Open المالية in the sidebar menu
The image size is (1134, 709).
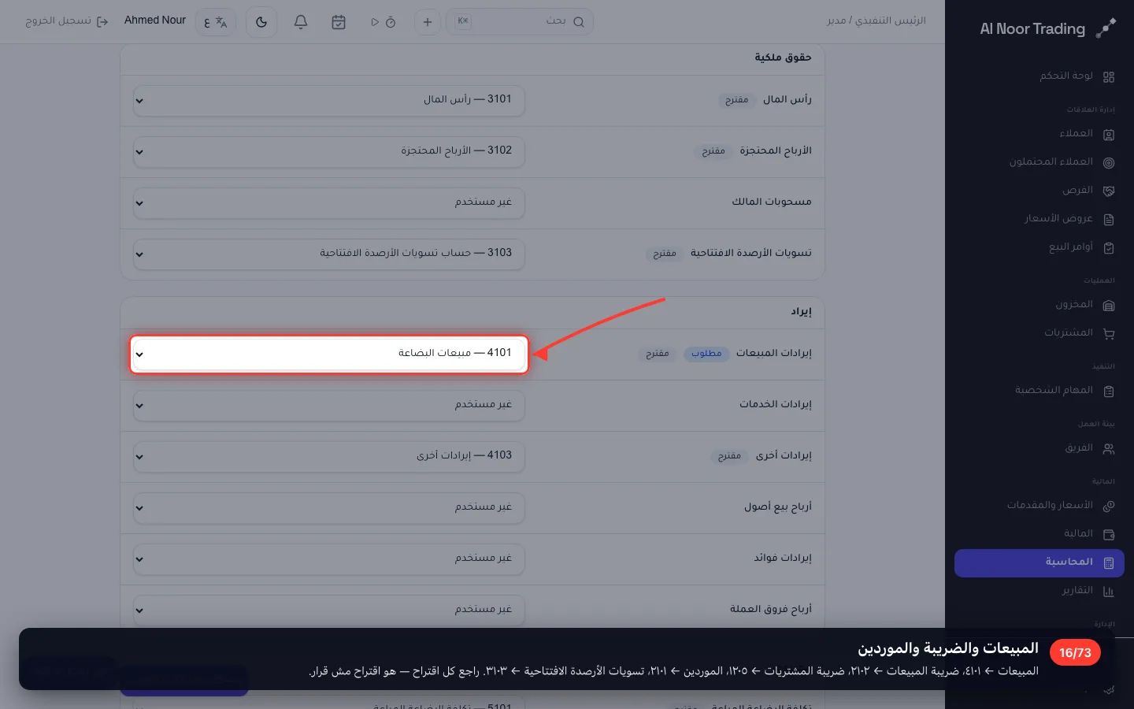[x=1039, y=534]
